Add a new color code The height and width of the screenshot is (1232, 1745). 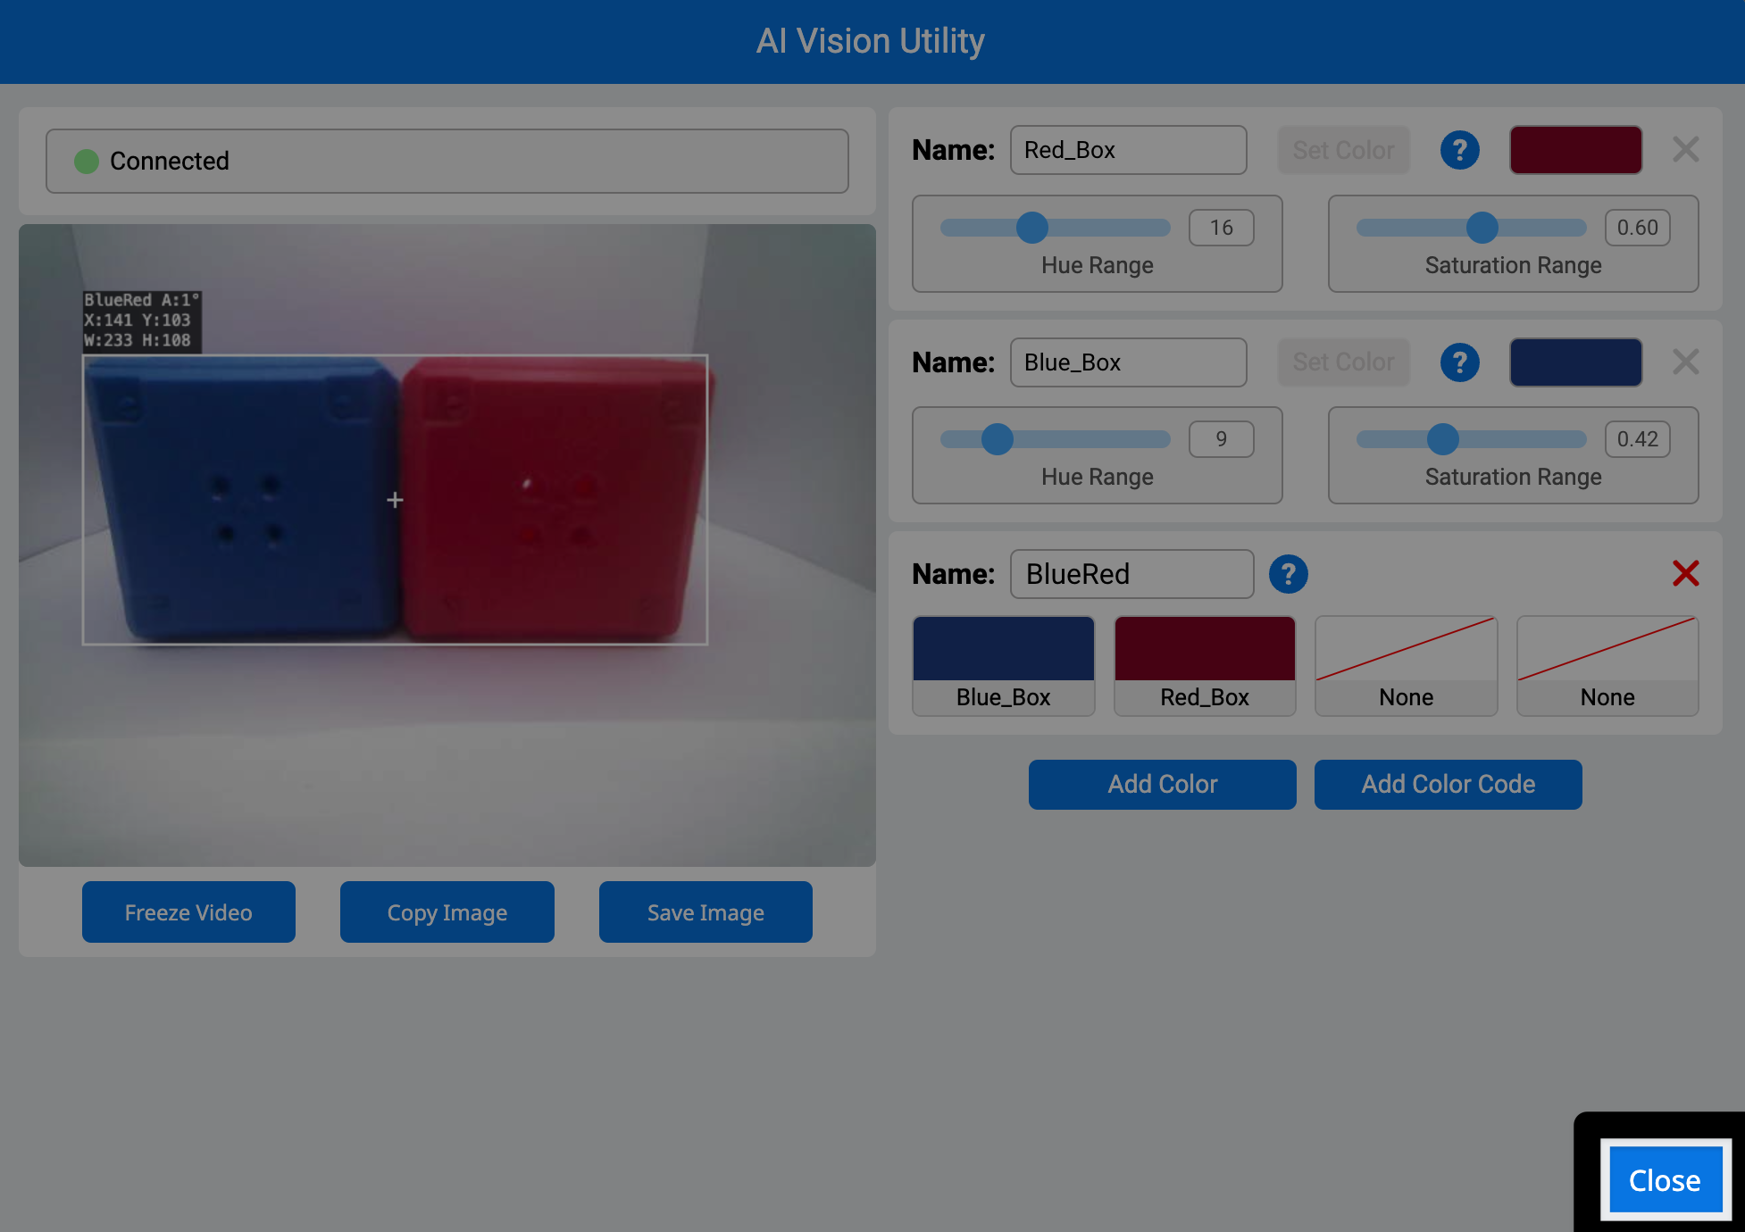1448,784
